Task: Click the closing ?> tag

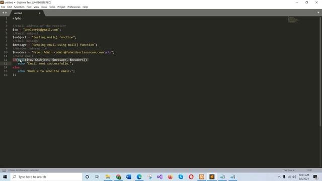Action: tap(14, 75)
